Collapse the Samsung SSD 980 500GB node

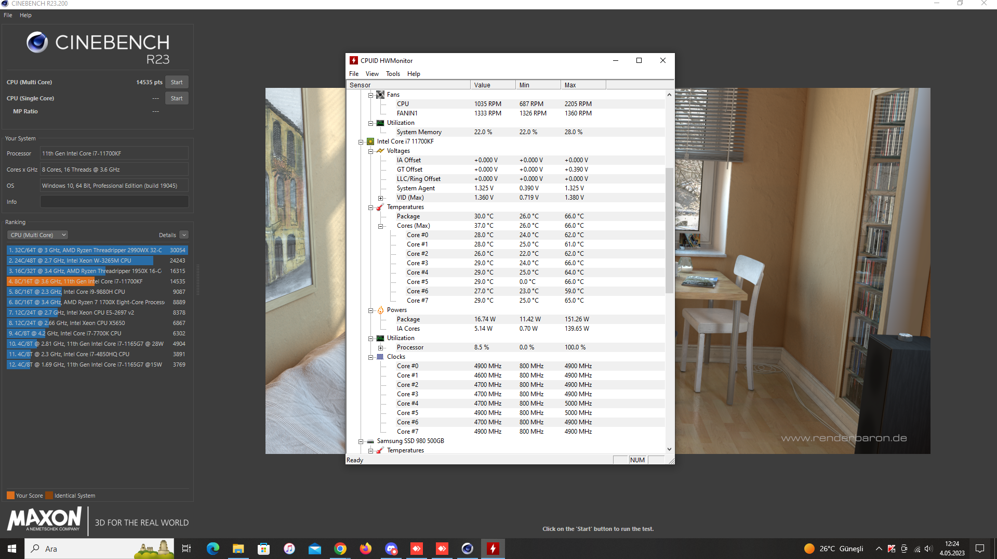tap(361, 441)
